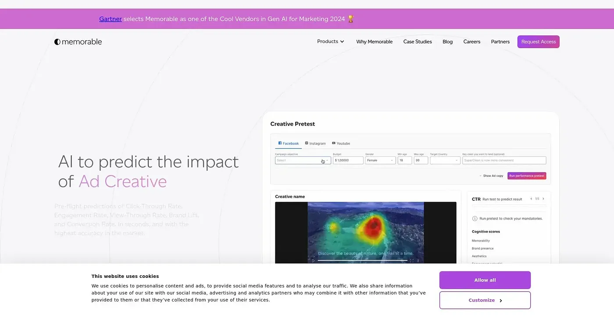Screen dimensions: 614x319
Task: Open the video player more-options menu
Action: (418, 260)
